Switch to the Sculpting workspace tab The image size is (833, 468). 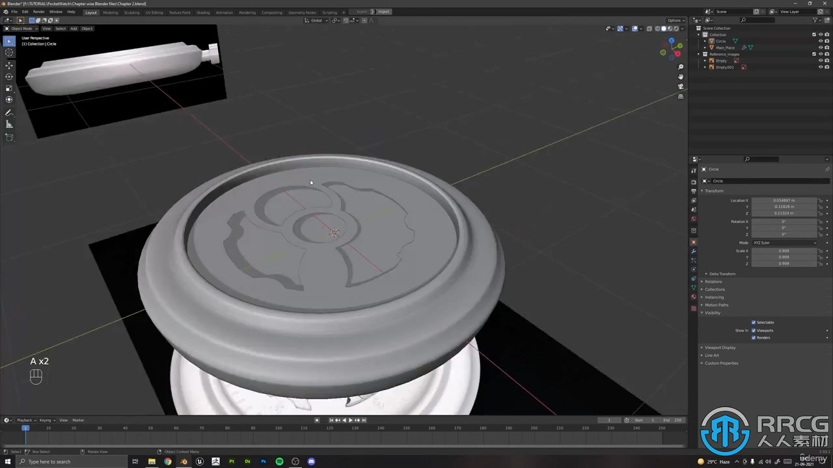click(x=131, y=12)
